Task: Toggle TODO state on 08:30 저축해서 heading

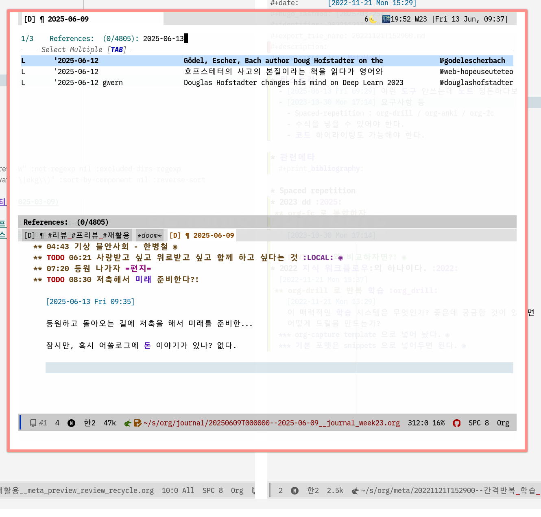Action: coord(55,280)
